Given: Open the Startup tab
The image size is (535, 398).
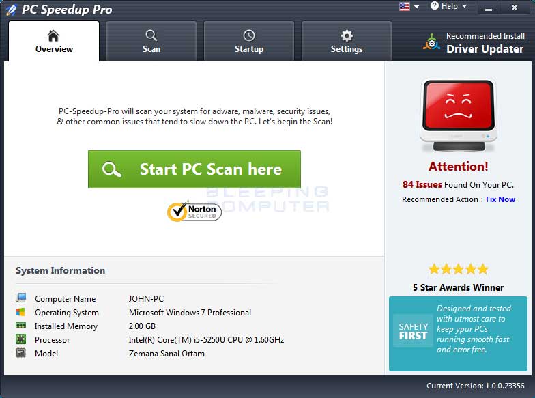Looking at the screenshot, I should pyautogui.click(x=248, y=41).
